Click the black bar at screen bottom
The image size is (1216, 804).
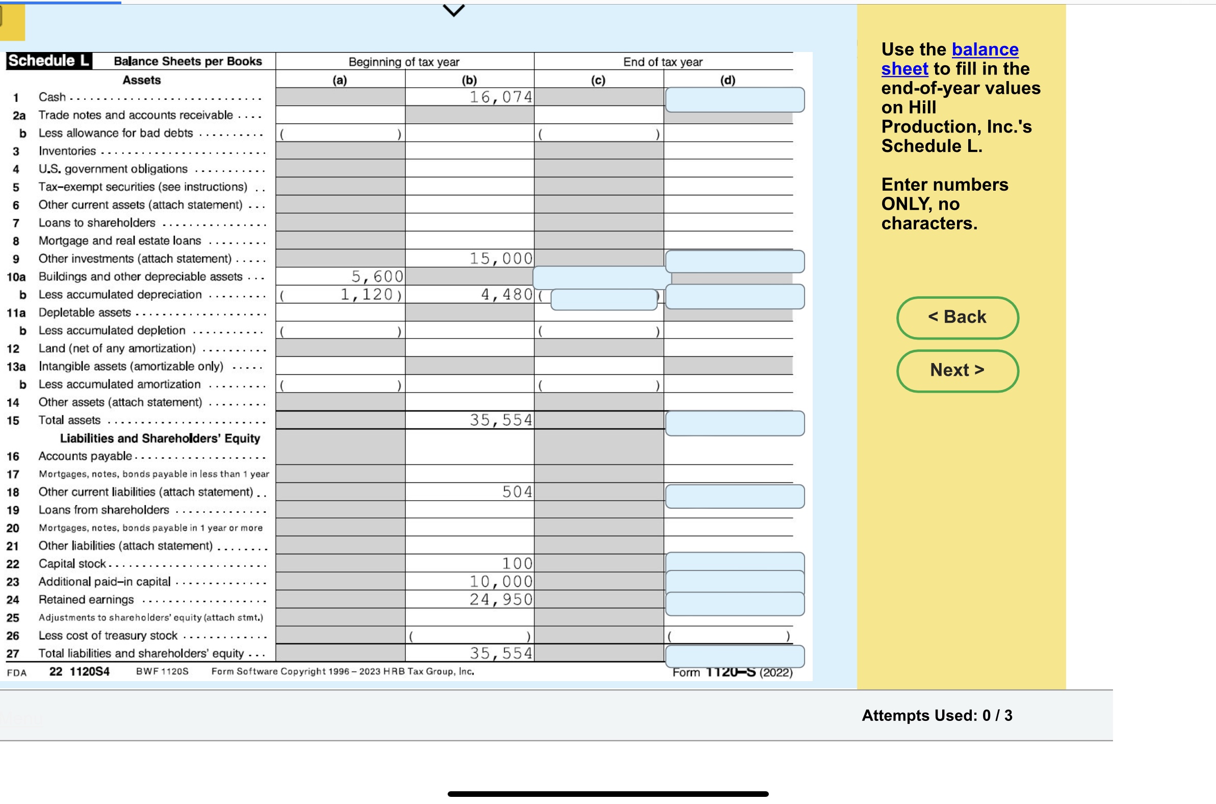pyautogui.click(x=608, y=794)
